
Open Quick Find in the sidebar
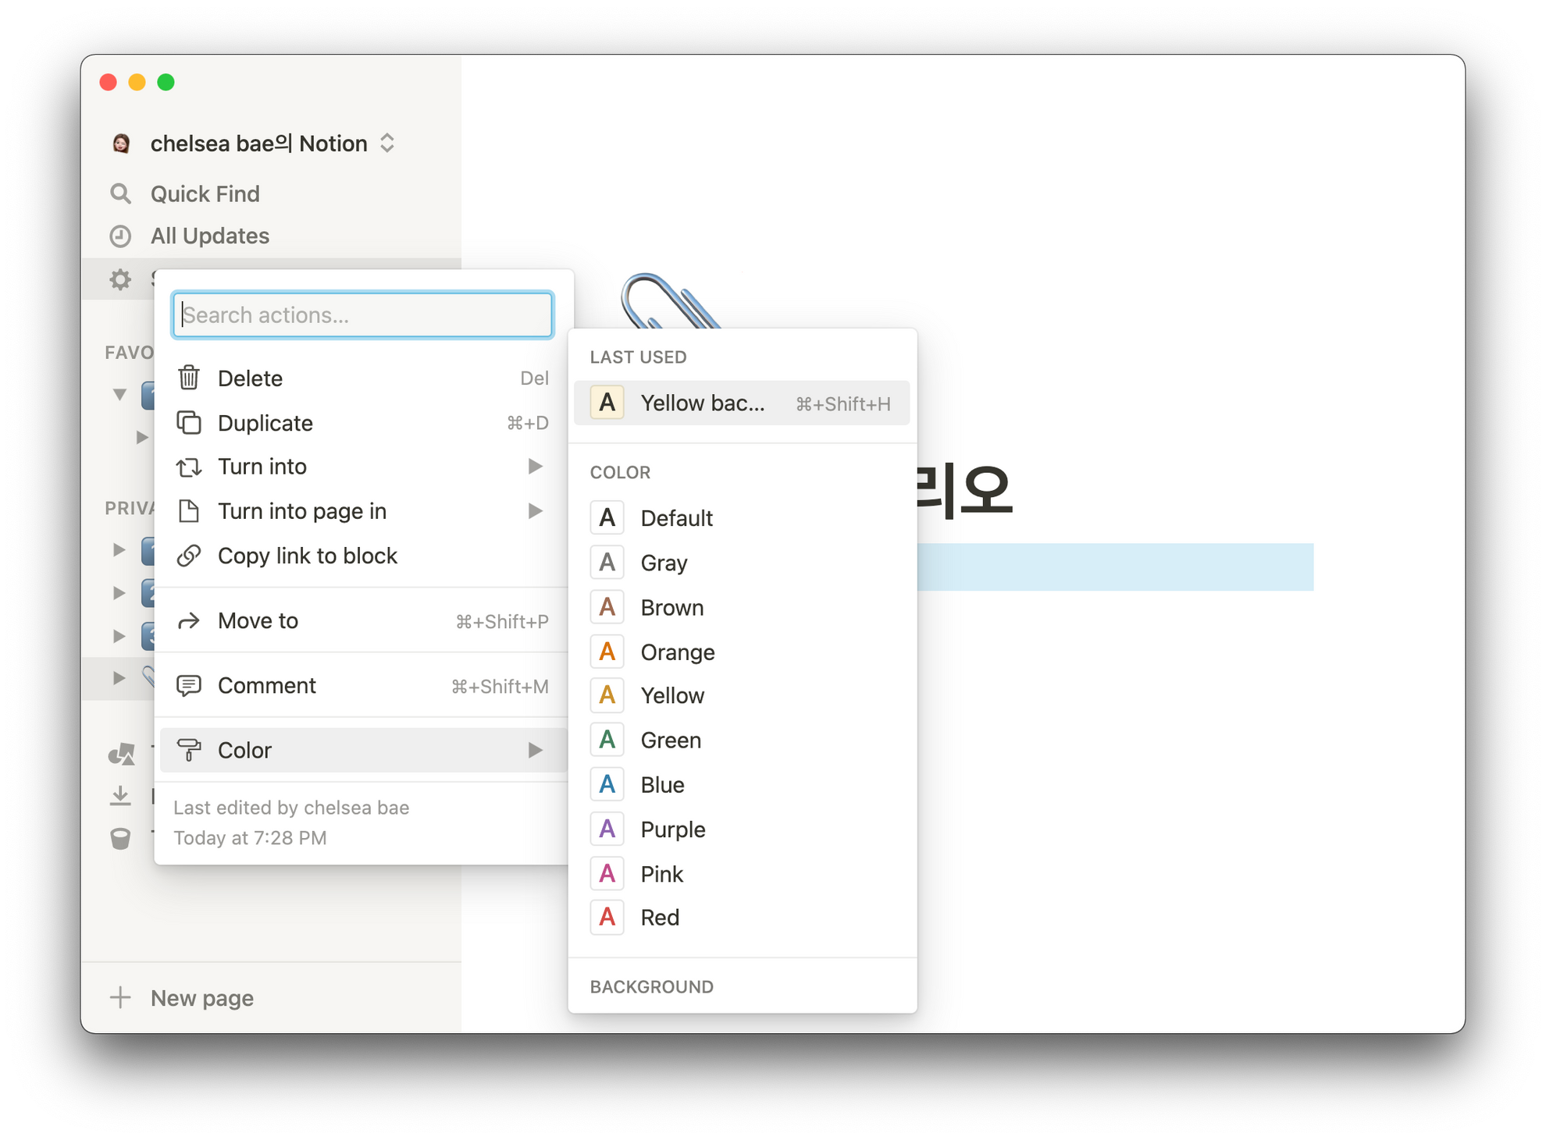(x=271, y=194)
